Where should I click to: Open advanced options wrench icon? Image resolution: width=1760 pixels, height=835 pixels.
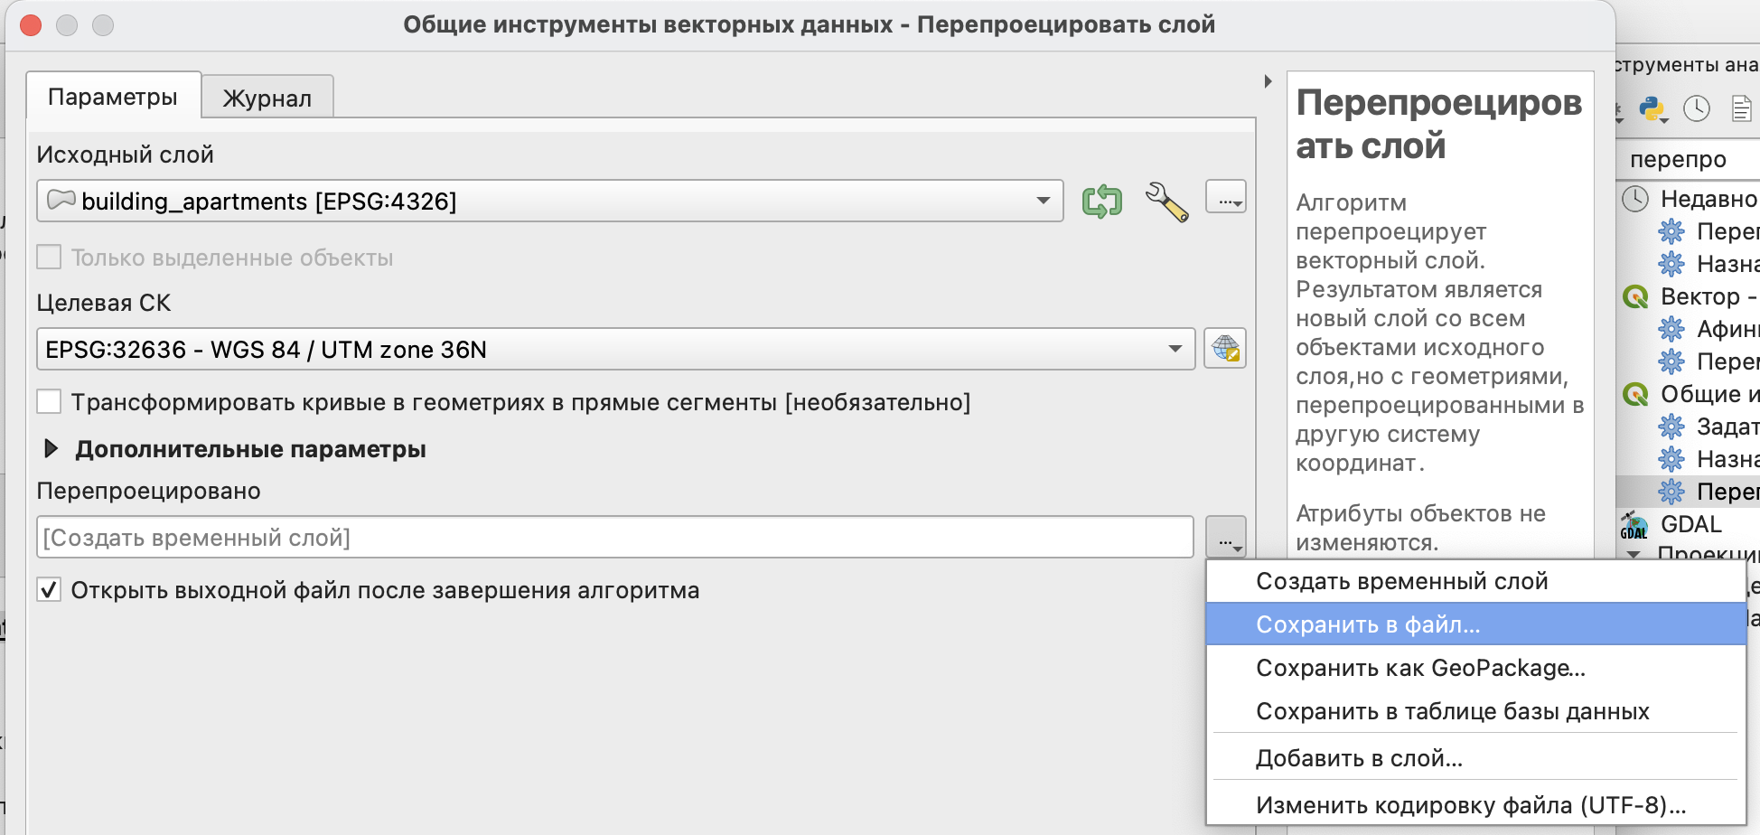tap(1166, 201)
